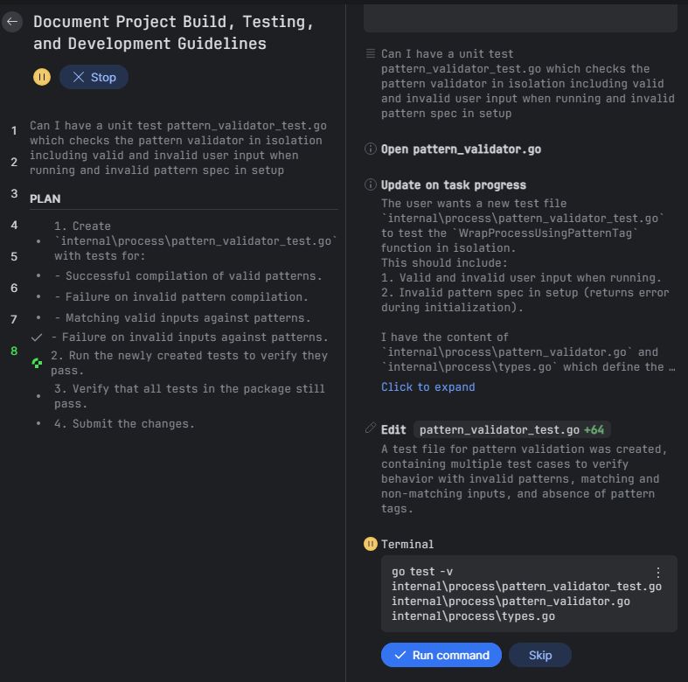Viewport: 688px width, 682px height.
Task: Click the pencil Edit icon
Action: (x=371, y=429)
